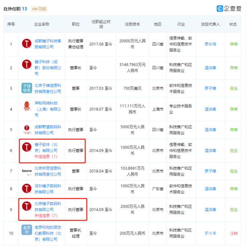
Task: Open legal representative 温洪喜 in row 9
Action: click(x=210, y=210)
